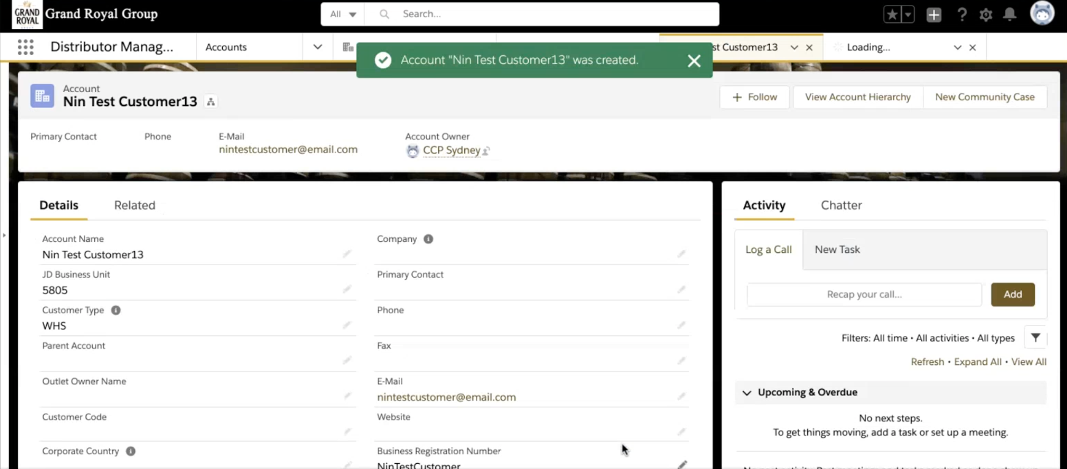Screen dimensions: 1067x469
Task: Collapse the Upcoming & Overdue section
Action: pyautogui.click(x=747, y=393)
